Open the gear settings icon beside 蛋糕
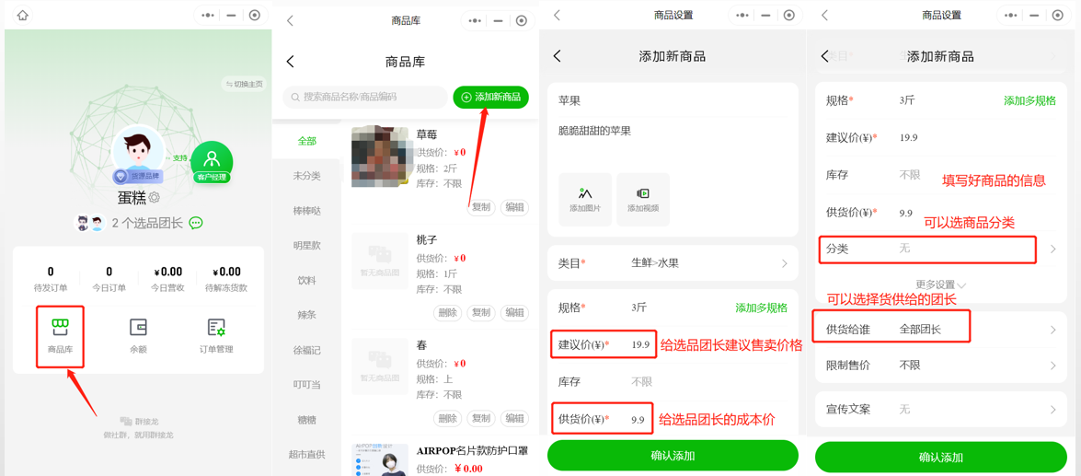This screenshot has height=476, width=1081. point(155,197)
